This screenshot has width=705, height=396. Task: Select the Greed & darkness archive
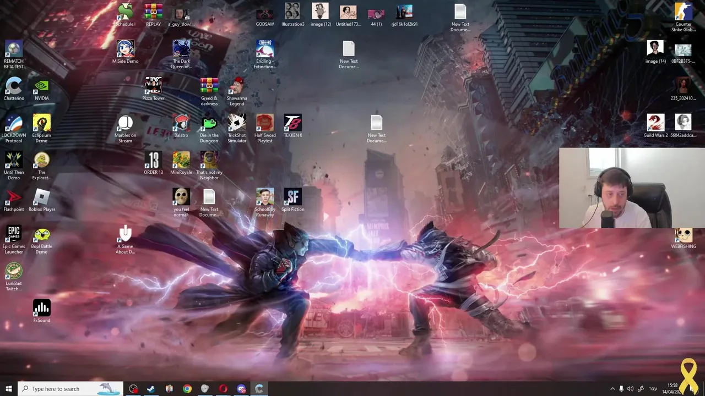pos(209,91)
